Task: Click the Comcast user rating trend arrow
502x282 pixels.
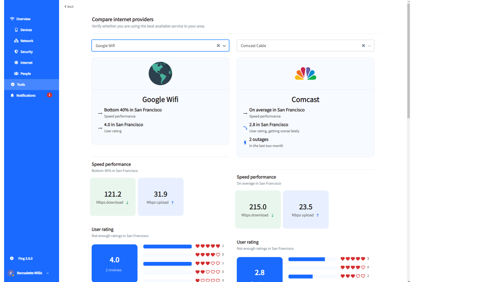Action: pos(245,128)
